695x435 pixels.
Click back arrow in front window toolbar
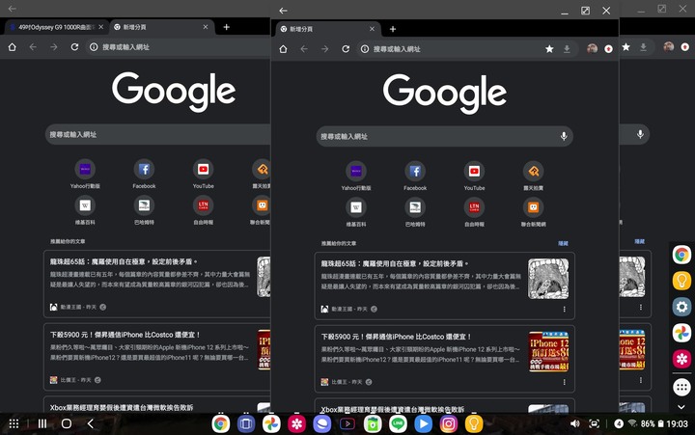(x=304, y=49)
